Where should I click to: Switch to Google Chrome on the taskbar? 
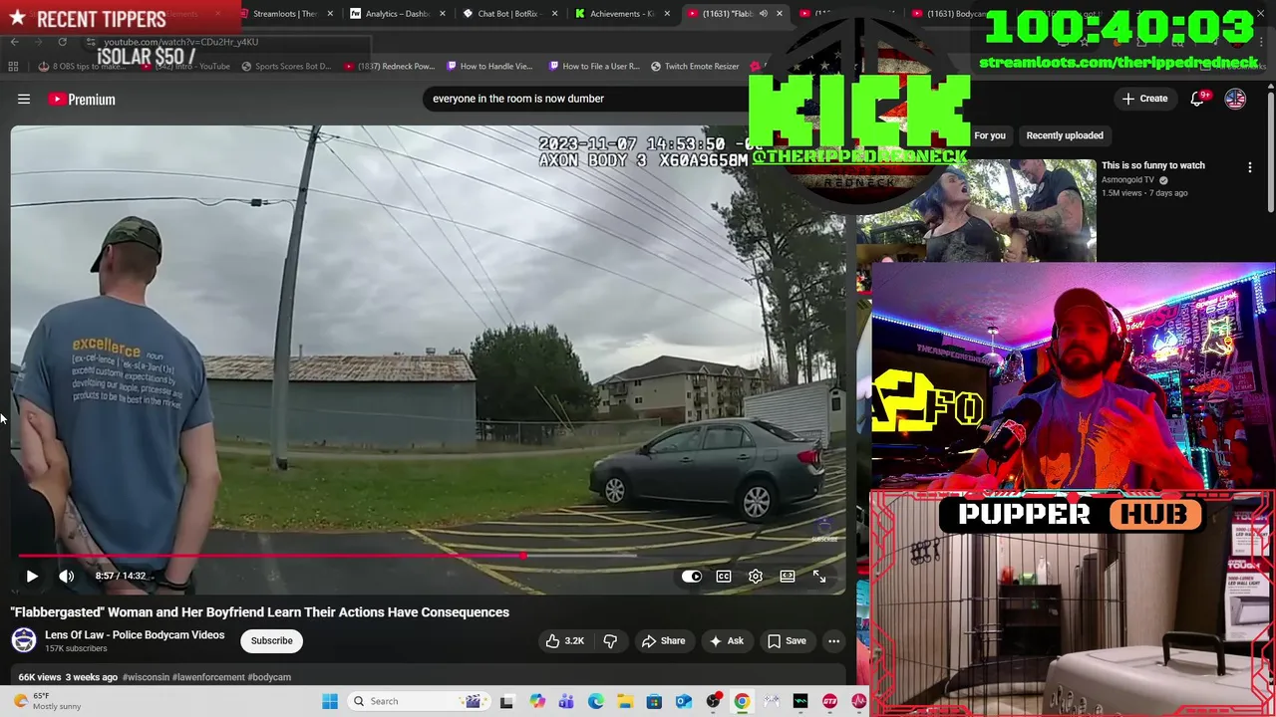(742, 701)
